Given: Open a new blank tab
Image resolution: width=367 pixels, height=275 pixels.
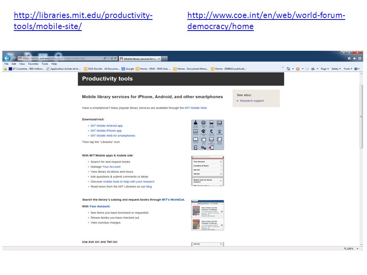Looking at the screenshot, I should (x=164, y=59).
